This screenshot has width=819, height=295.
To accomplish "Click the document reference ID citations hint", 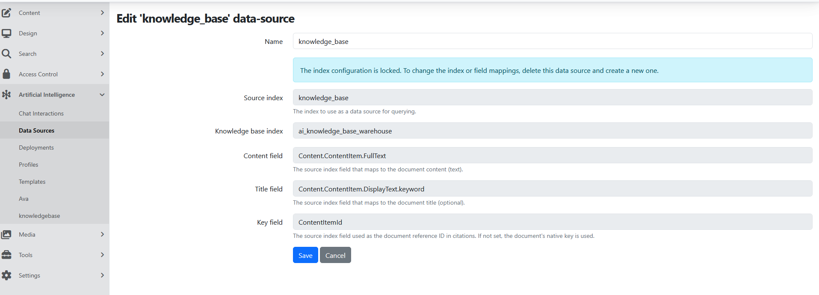I will [444, 236].
